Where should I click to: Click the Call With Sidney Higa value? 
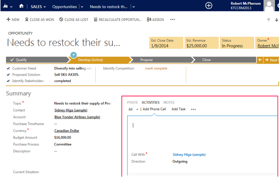pyautogui.click(x=189, y=155)
